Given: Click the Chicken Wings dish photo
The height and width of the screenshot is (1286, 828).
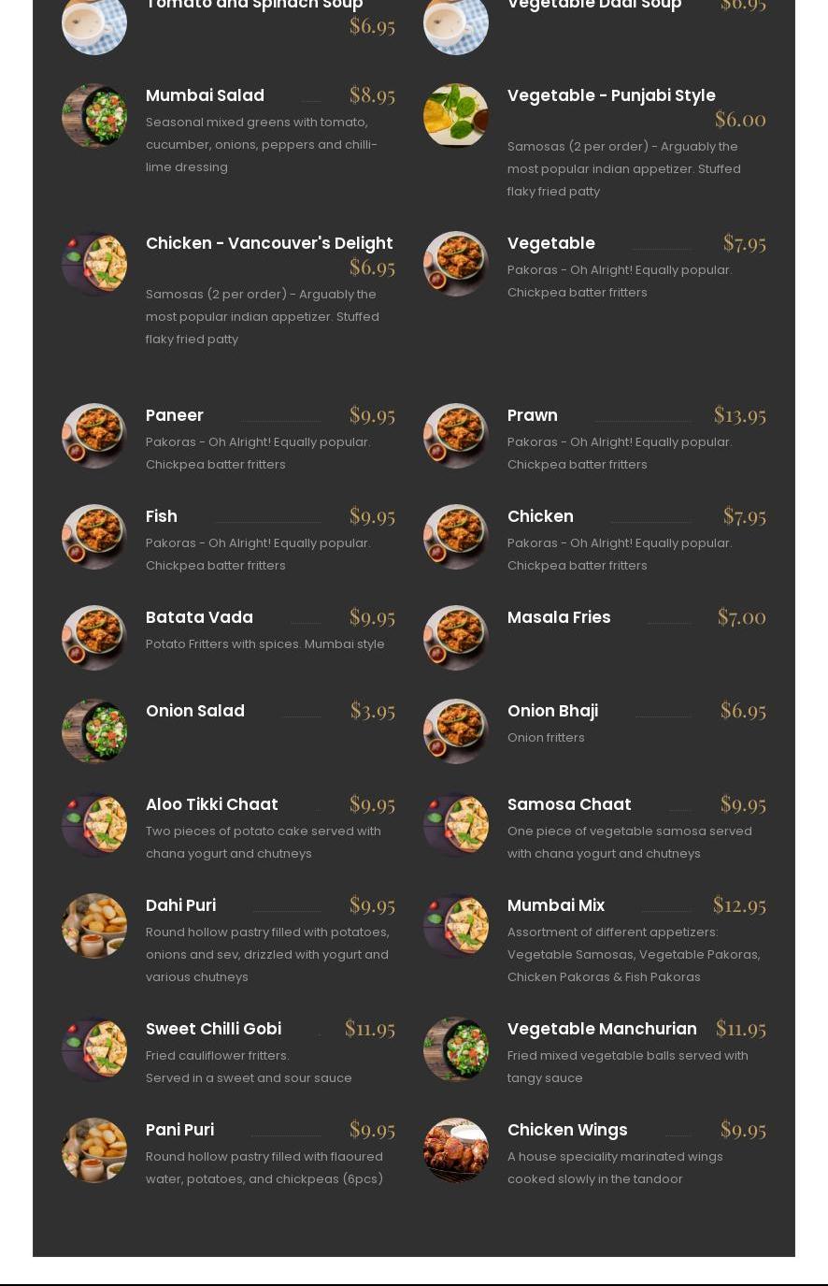Looking at the screenshot, I should pyautogui.click(x=456, y=1150).
